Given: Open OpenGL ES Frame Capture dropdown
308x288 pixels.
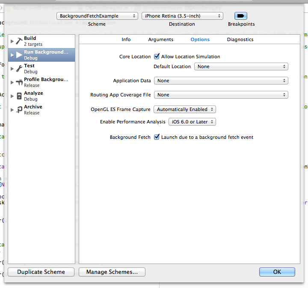Looking at the screenshot, I should pos(185,109).
